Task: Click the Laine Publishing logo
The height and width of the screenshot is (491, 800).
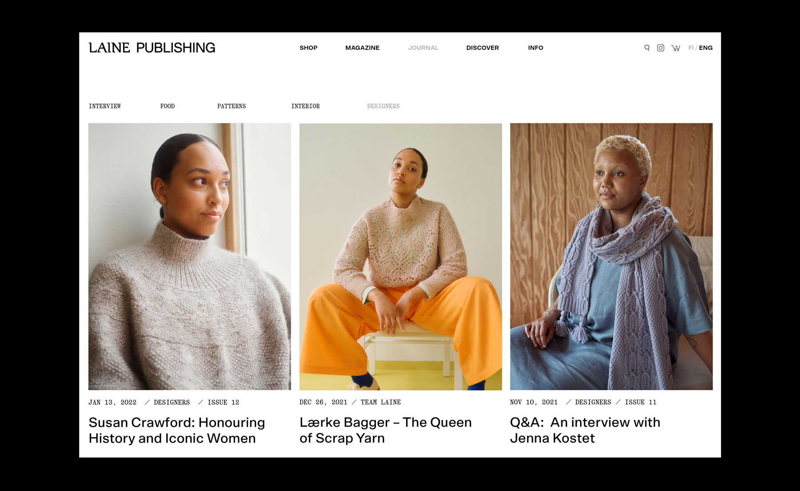Action: 152,48
